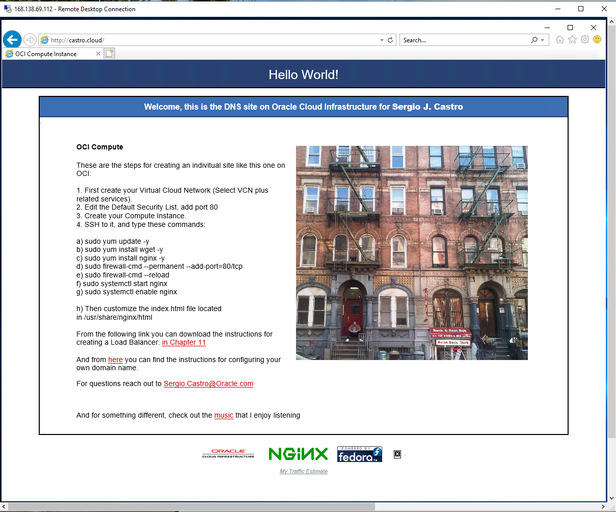This screenshot has height=512, width=616.
Task: Open the address bar autocomplete dropdown
Action: coord(382,40)
